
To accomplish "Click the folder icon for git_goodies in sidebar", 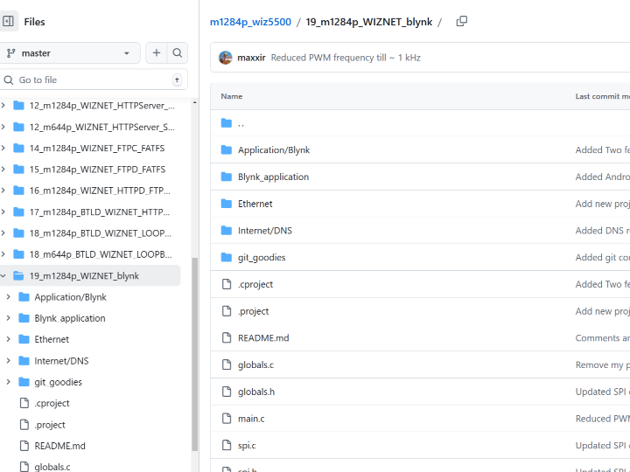I will [24, 382].
